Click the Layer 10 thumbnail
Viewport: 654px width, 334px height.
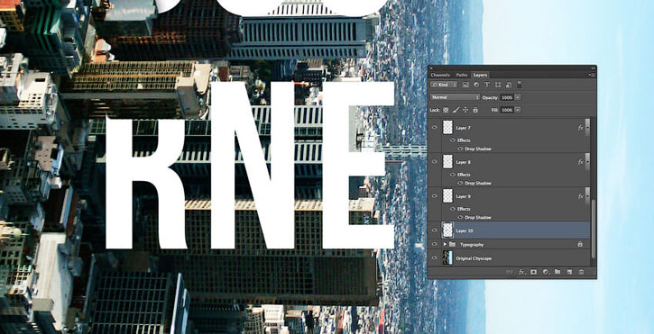click(447, 230)
